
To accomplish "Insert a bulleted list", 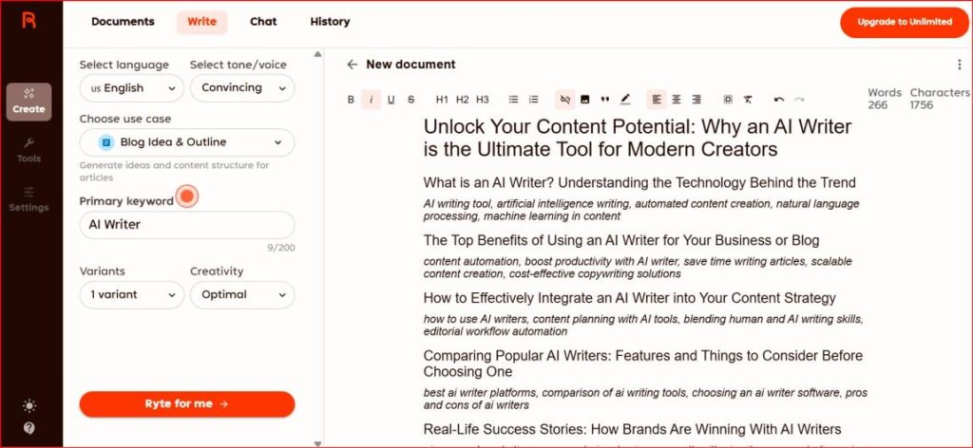I will pos(513,99).
